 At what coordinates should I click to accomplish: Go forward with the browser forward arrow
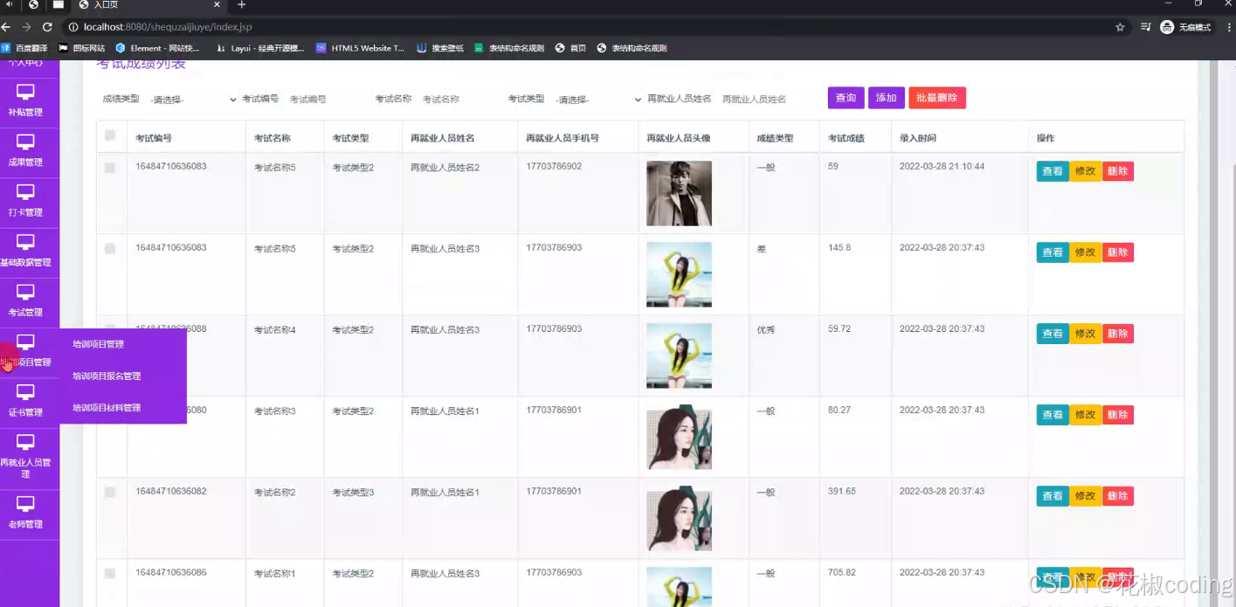pyautogui.click(x=27, y=27)
